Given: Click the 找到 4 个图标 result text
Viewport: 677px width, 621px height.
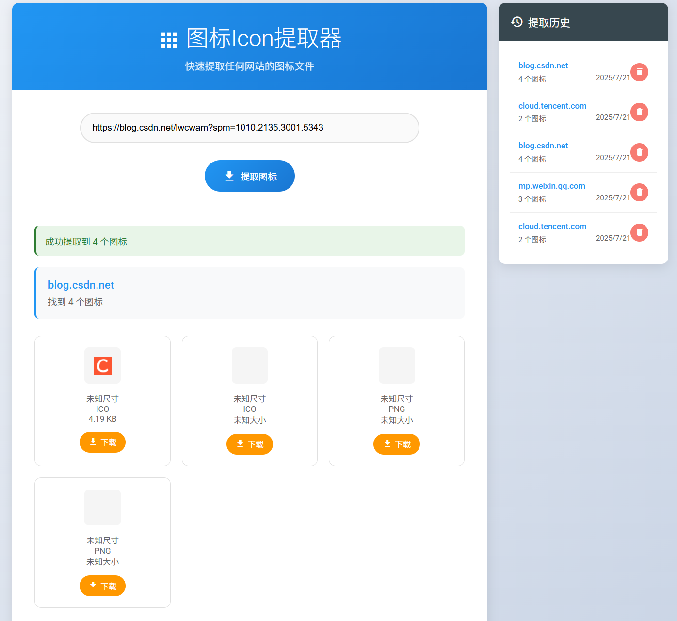Looking at the screenshot, I should pyautogui.click(x=75, y=302).
